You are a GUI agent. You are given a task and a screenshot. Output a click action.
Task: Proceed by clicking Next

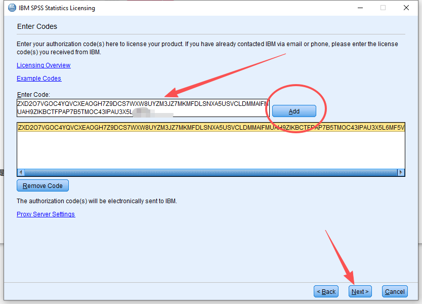pyautogui.click(x=360, y=291)
